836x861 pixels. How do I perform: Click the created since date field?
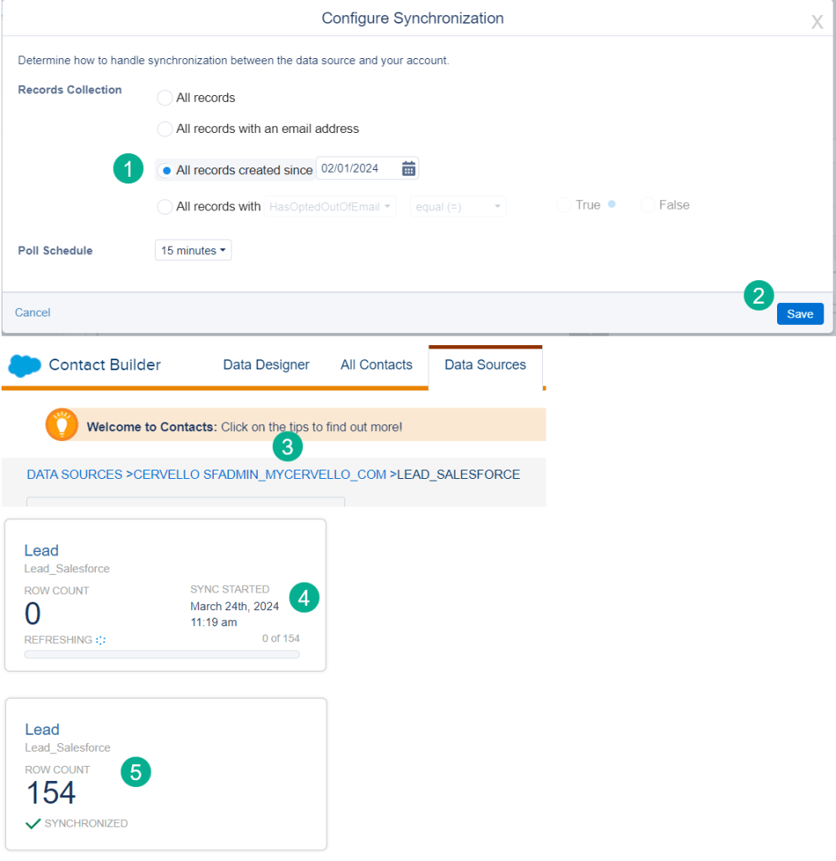[355, 169]
